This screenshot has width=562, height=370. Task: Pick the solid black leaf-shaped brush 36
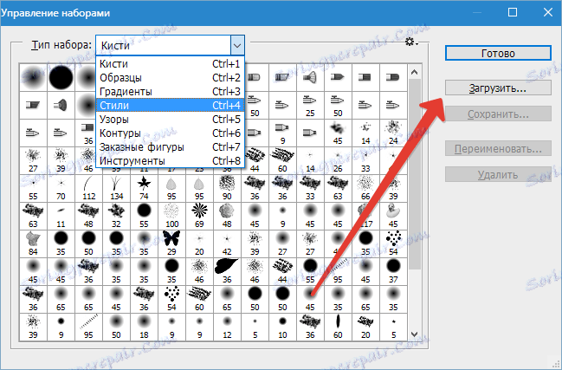tap(227, 272)
